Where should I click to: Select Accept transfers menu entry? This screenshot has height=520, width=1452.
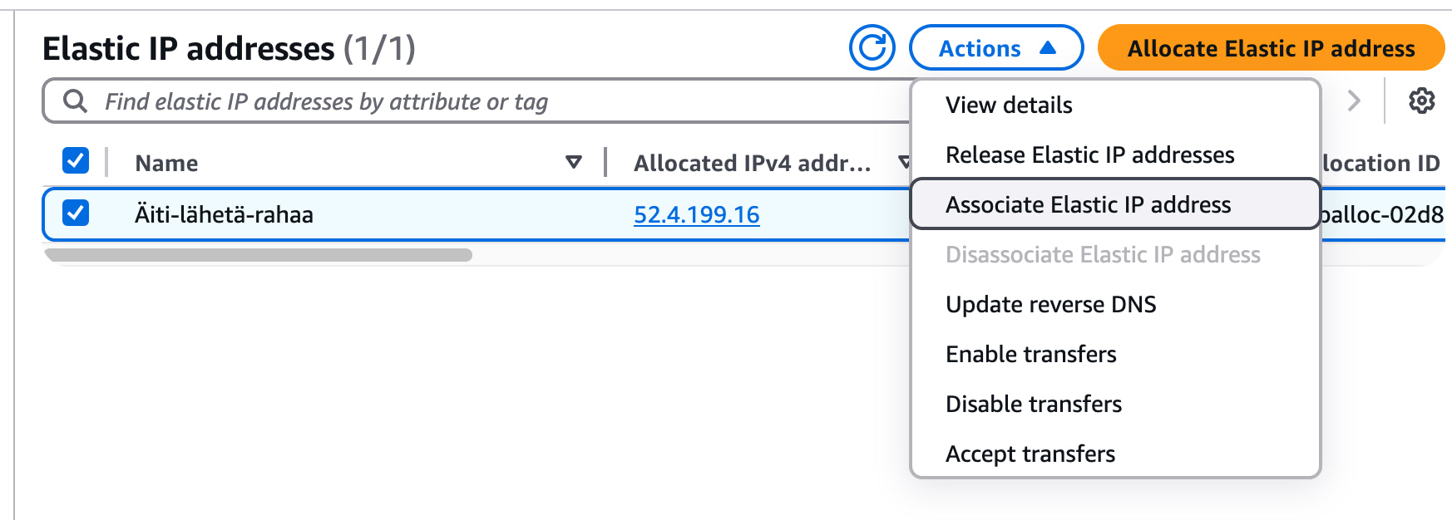pyautogui.click(x=1030, y=454)
